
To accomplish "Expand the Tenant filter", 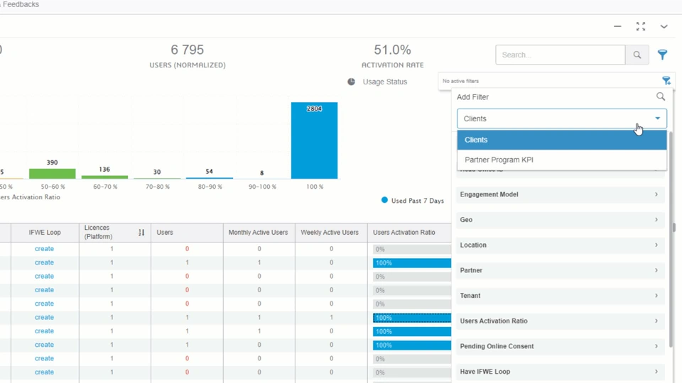I will tap(561, 296).
